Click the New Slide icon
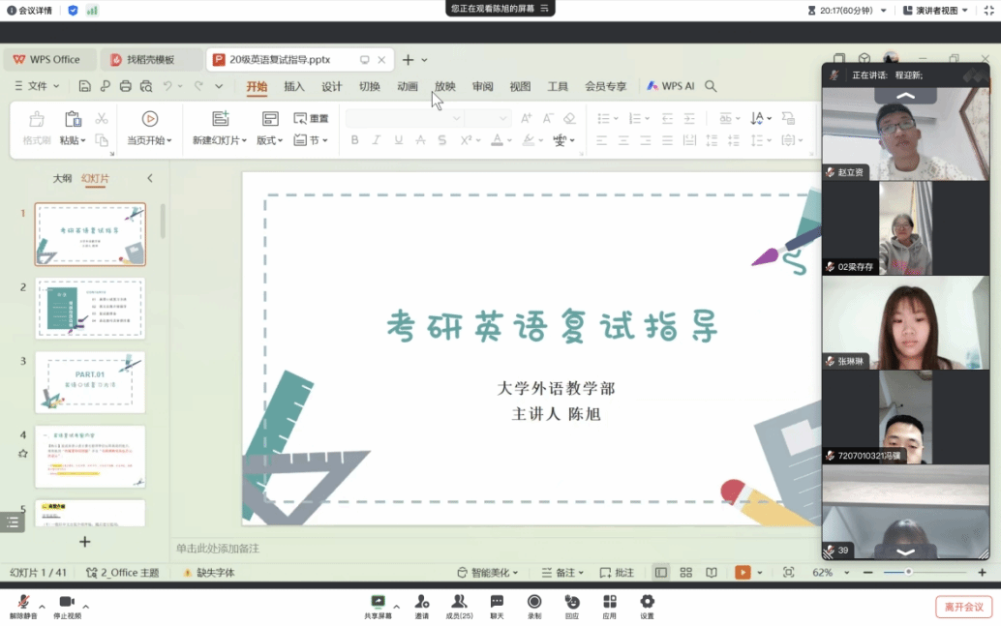Viewport: 1001px width, 626px height. pyautogui.click(x=220, y=119)
